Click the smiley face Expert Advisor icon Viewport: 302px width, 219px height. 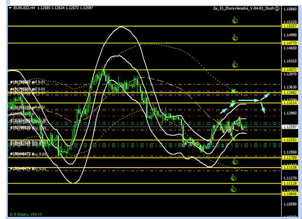tap(277, 8)
